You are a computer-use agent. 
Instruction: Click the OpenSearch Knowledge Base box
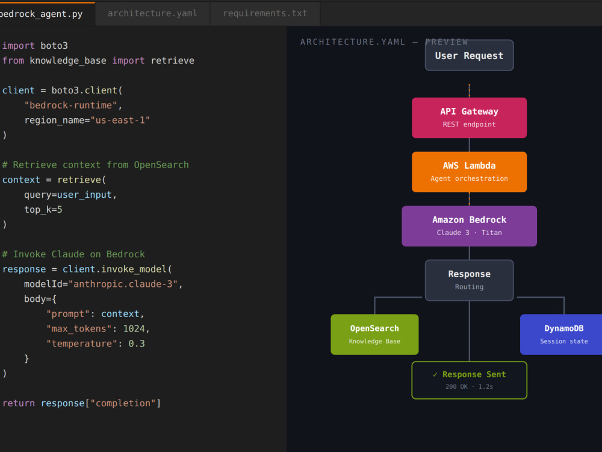(x=374, y=334)
